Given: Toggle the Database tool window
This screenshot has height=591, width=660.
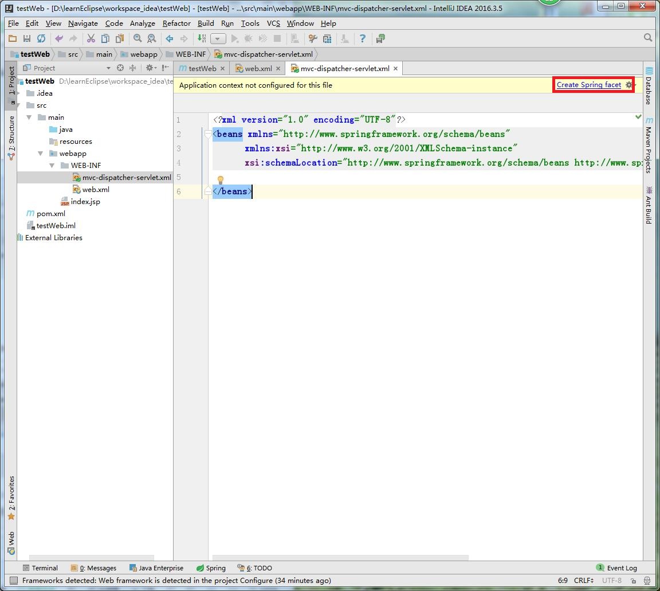Looking at the screenshot, I should coord(649,86).
